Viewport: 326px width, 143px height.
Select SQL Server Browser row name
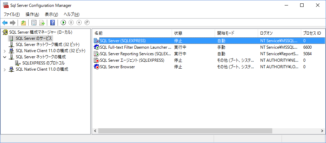[117, 67]
